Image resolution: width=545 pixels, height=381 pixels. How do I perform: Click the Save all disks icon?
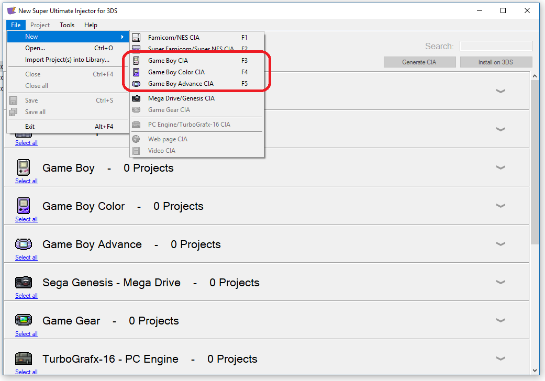coord(13,112)
